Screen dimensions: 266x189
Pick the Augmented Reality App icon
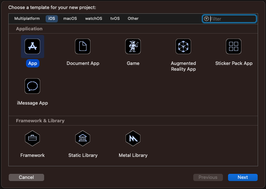pyautogui.click(x=183, y=47)
